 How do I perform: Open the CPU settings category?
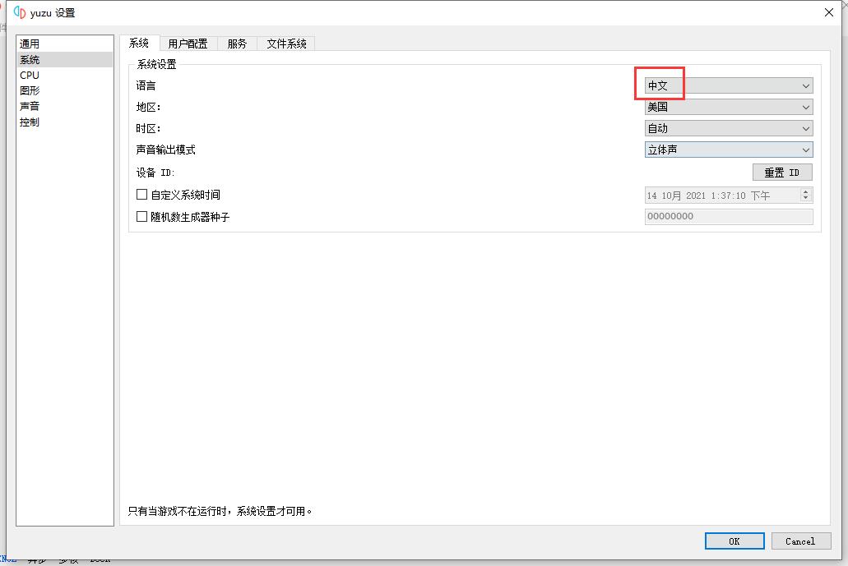tap(30, 75)
